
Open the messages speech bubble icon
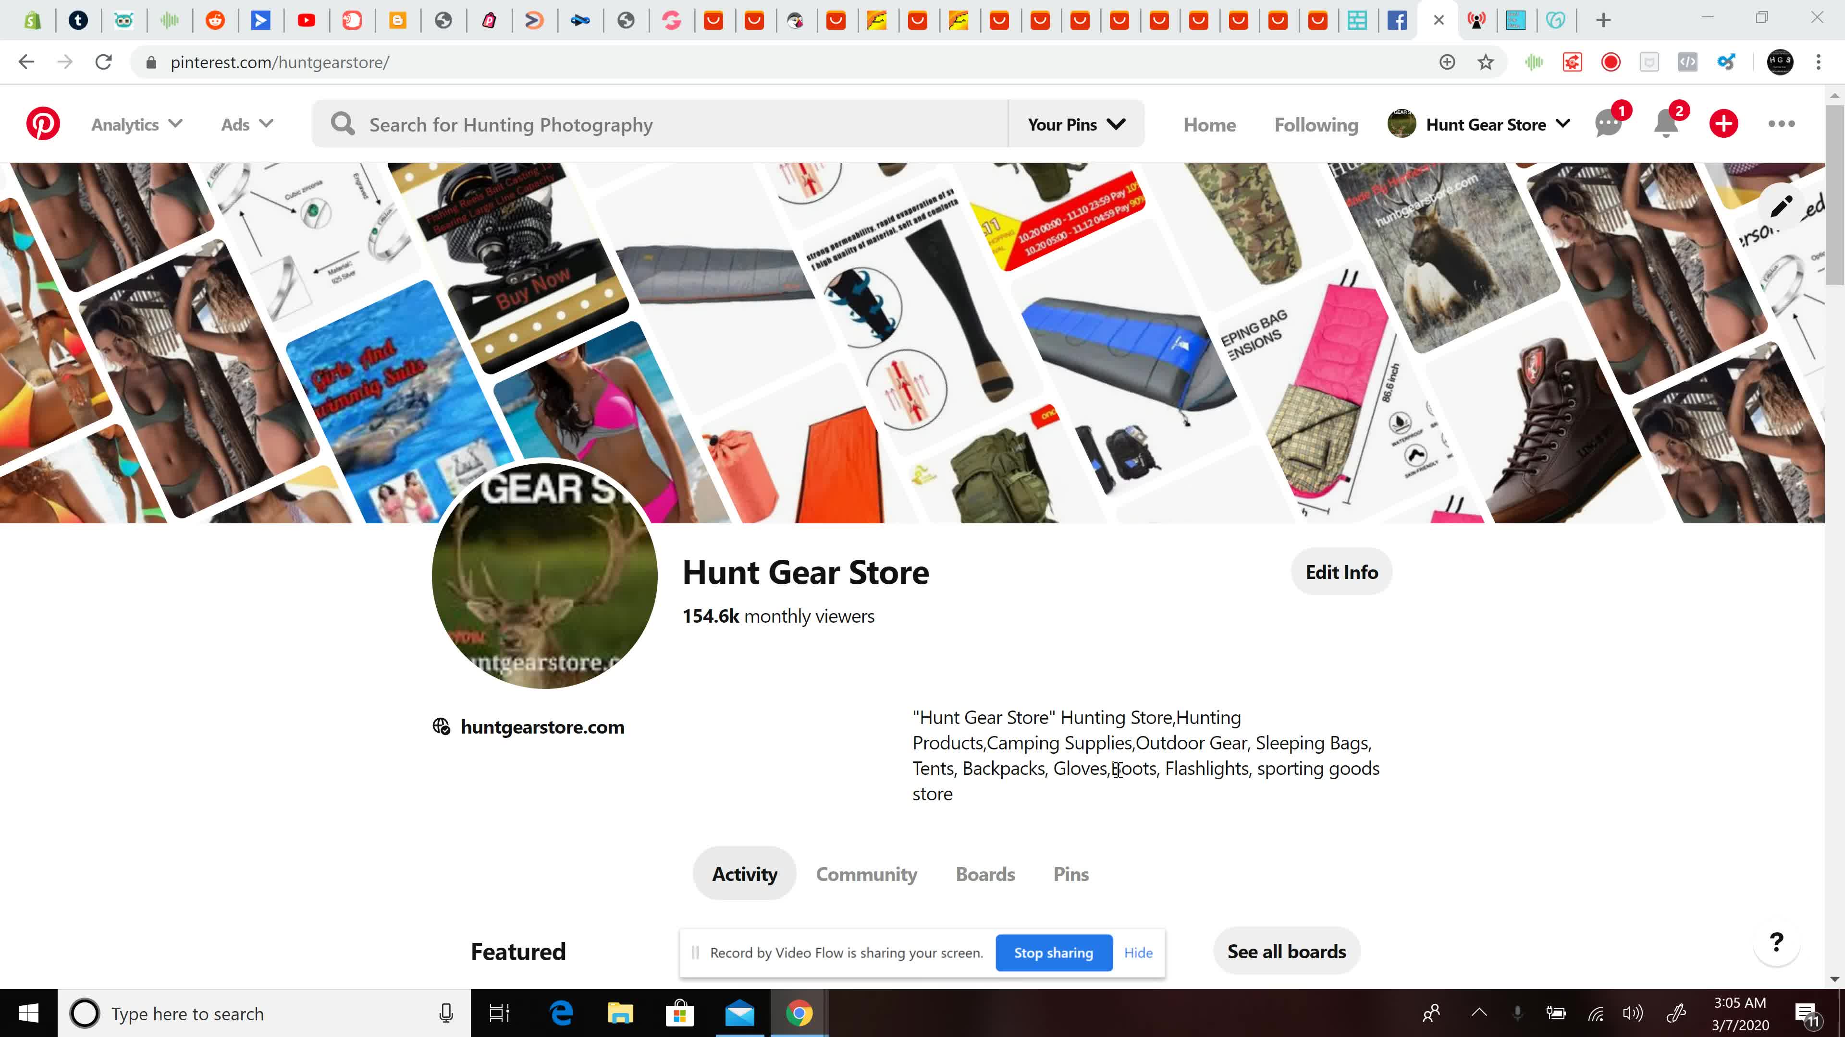[1608, 124]
